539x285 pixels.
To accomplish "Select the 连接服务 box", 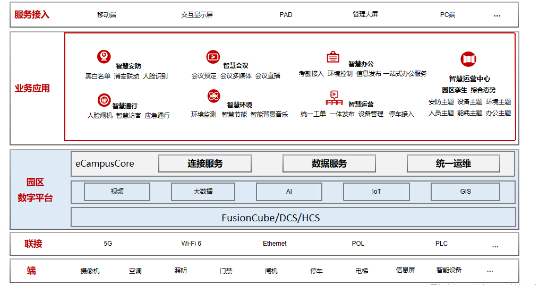I will [x=205, y=163].
